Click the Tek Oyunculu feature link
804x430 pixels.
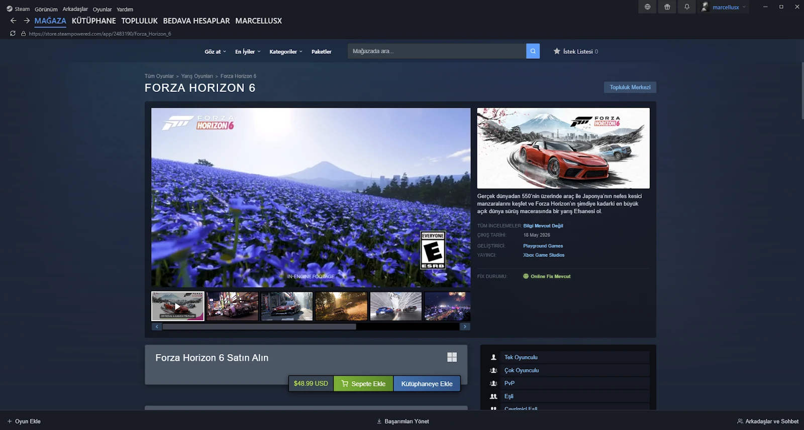pos(521,357)
